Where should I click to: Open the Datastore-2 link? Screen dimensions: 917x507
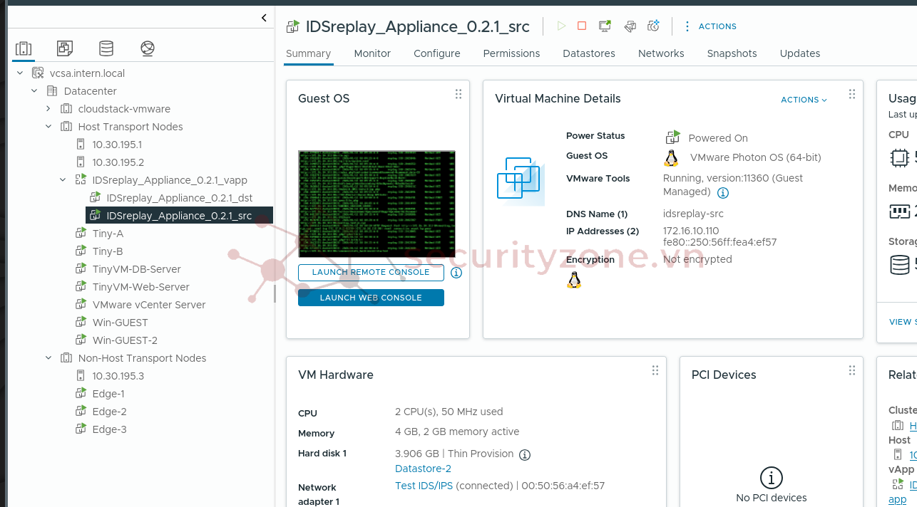click(x=423, y=469)
